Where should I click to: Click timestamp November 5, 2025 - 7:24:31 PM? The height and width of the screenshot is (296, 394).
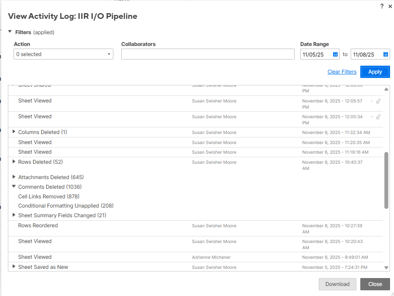[x=335, y=268]
